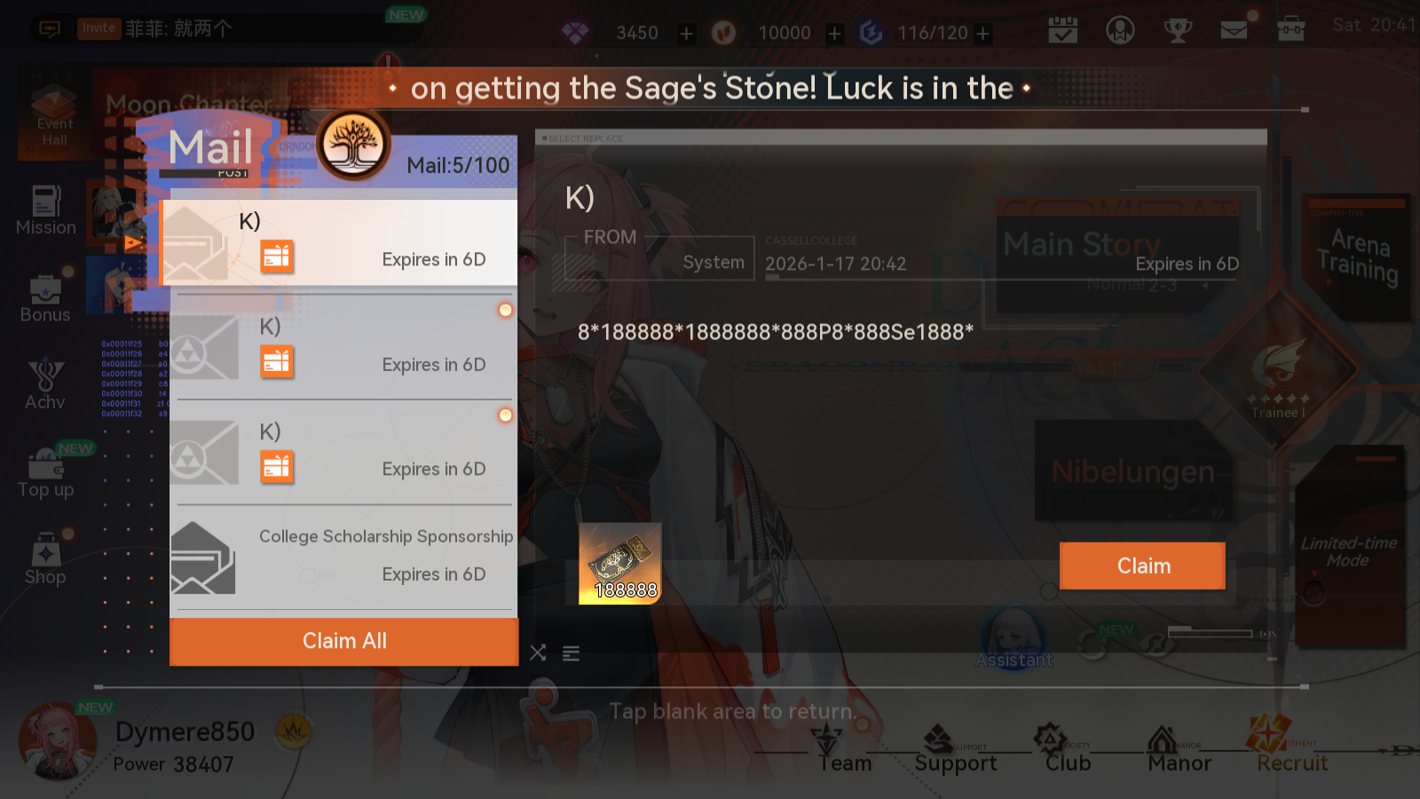Click the Invite chat button
Screen dimensions: 1420x799
(99, 28)
